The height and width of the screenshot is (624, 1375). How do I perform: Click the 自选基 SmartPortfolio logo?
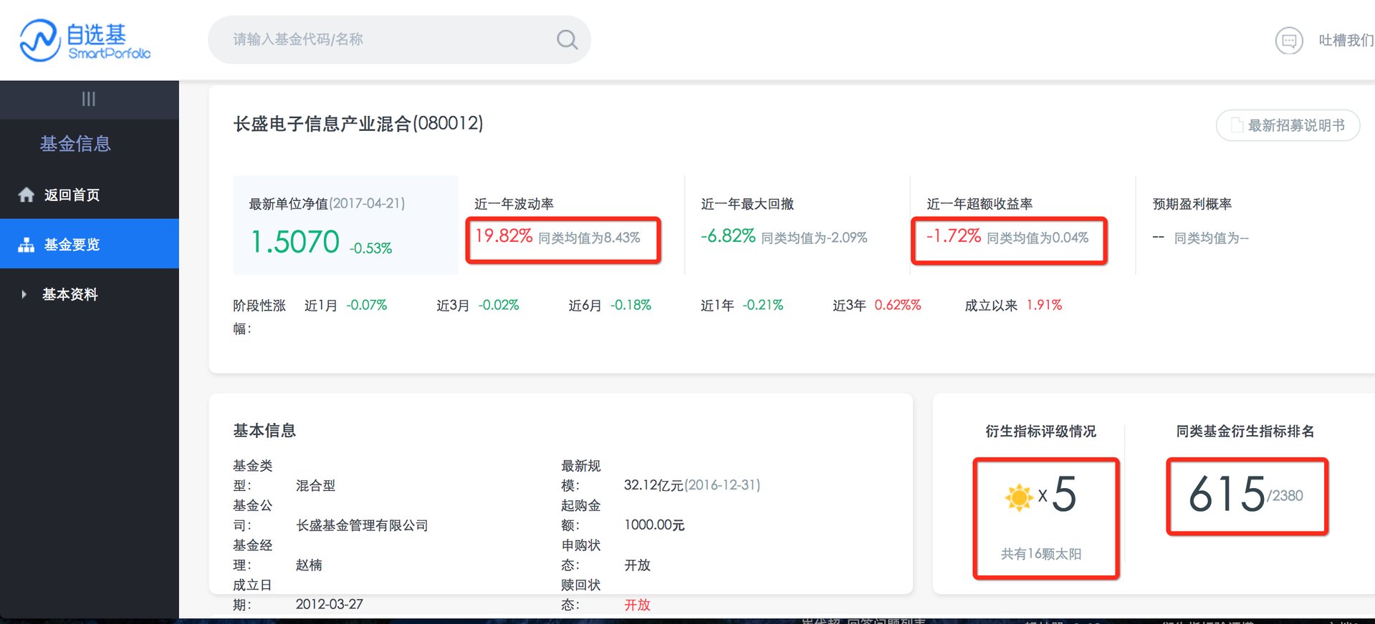85,40
